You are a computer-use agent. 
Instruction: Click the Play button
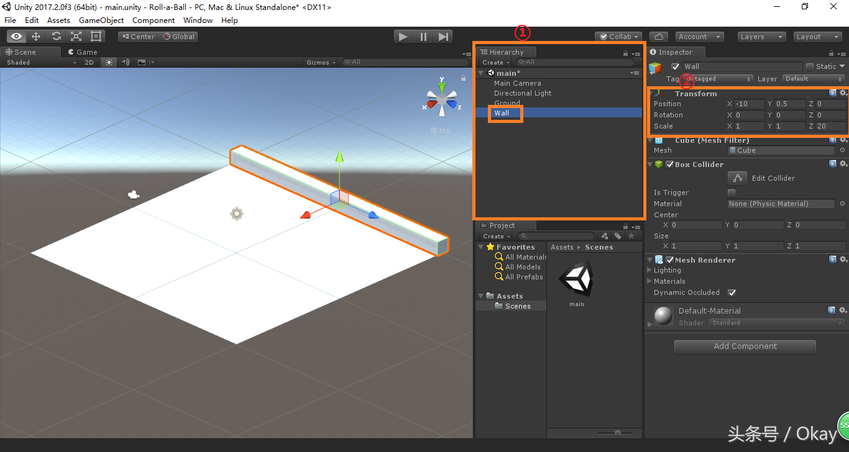(403, 37)
